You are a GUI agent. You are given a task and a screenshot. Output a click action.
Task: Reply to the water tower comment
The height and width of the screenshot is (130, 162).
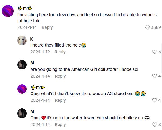(60, 125)
